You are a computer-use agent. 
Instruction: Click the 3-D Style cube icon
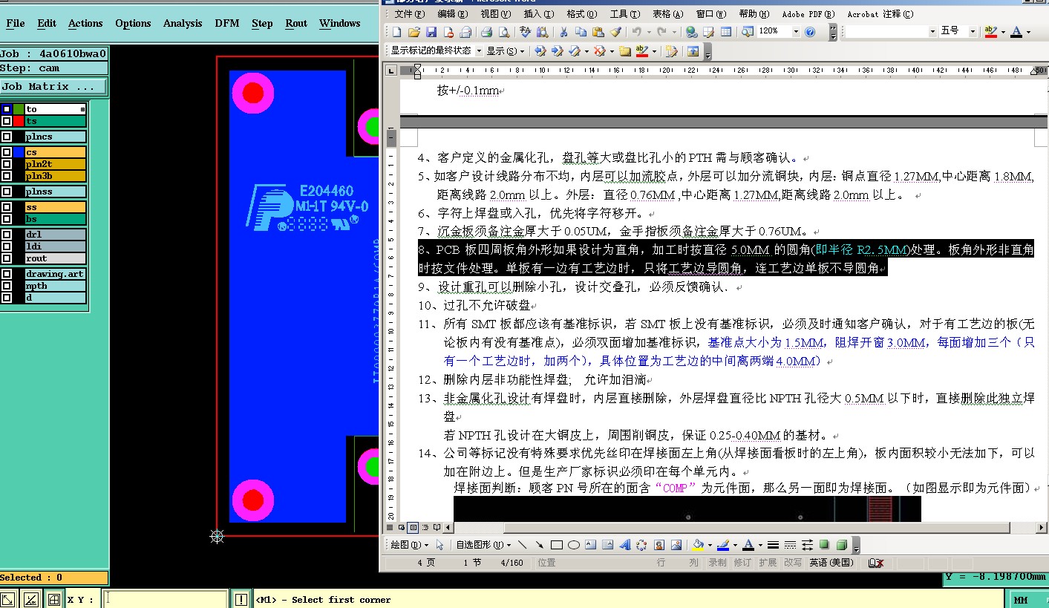click(842, 545)
